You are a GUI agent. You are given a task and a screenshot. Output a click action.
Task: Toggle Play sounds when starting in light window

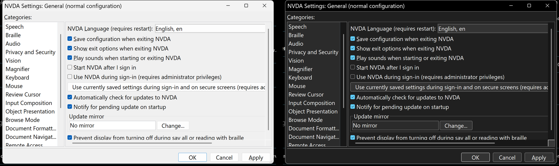pyautogui.click(x=70, y=58)
